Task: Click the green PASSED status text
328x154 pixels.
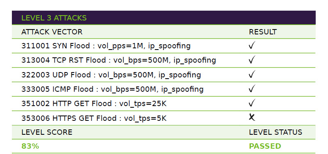Action: point(265,146)
